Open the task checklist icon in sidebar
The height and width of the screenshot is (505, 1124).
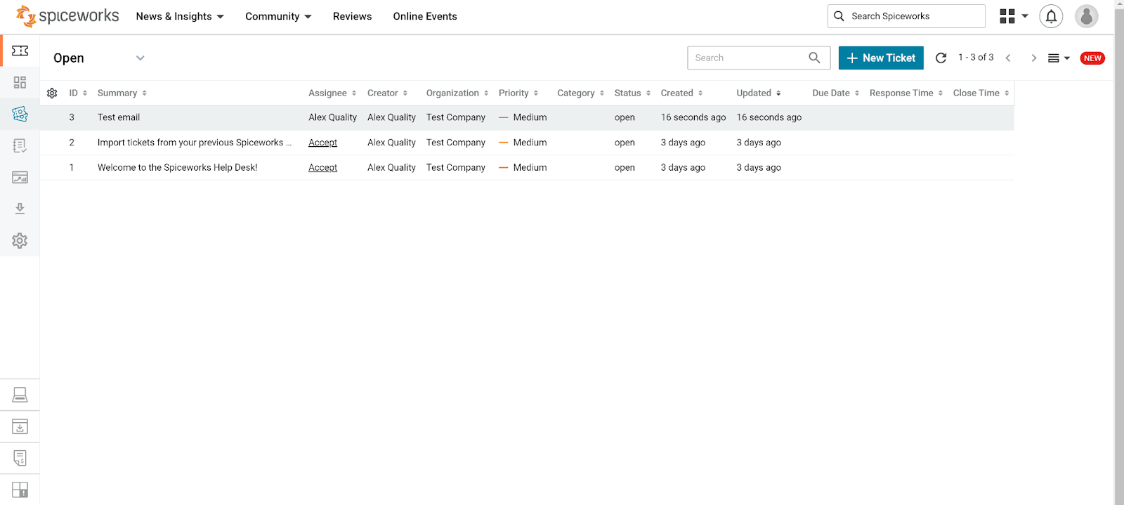20,145
